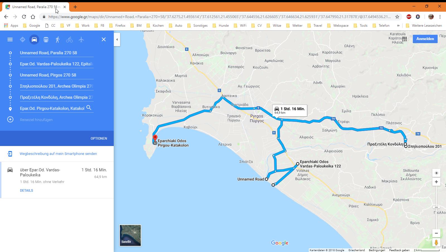Click the Anmelden sign-in button
This screenshot has height=252, width=446.
tap(425, 39)
